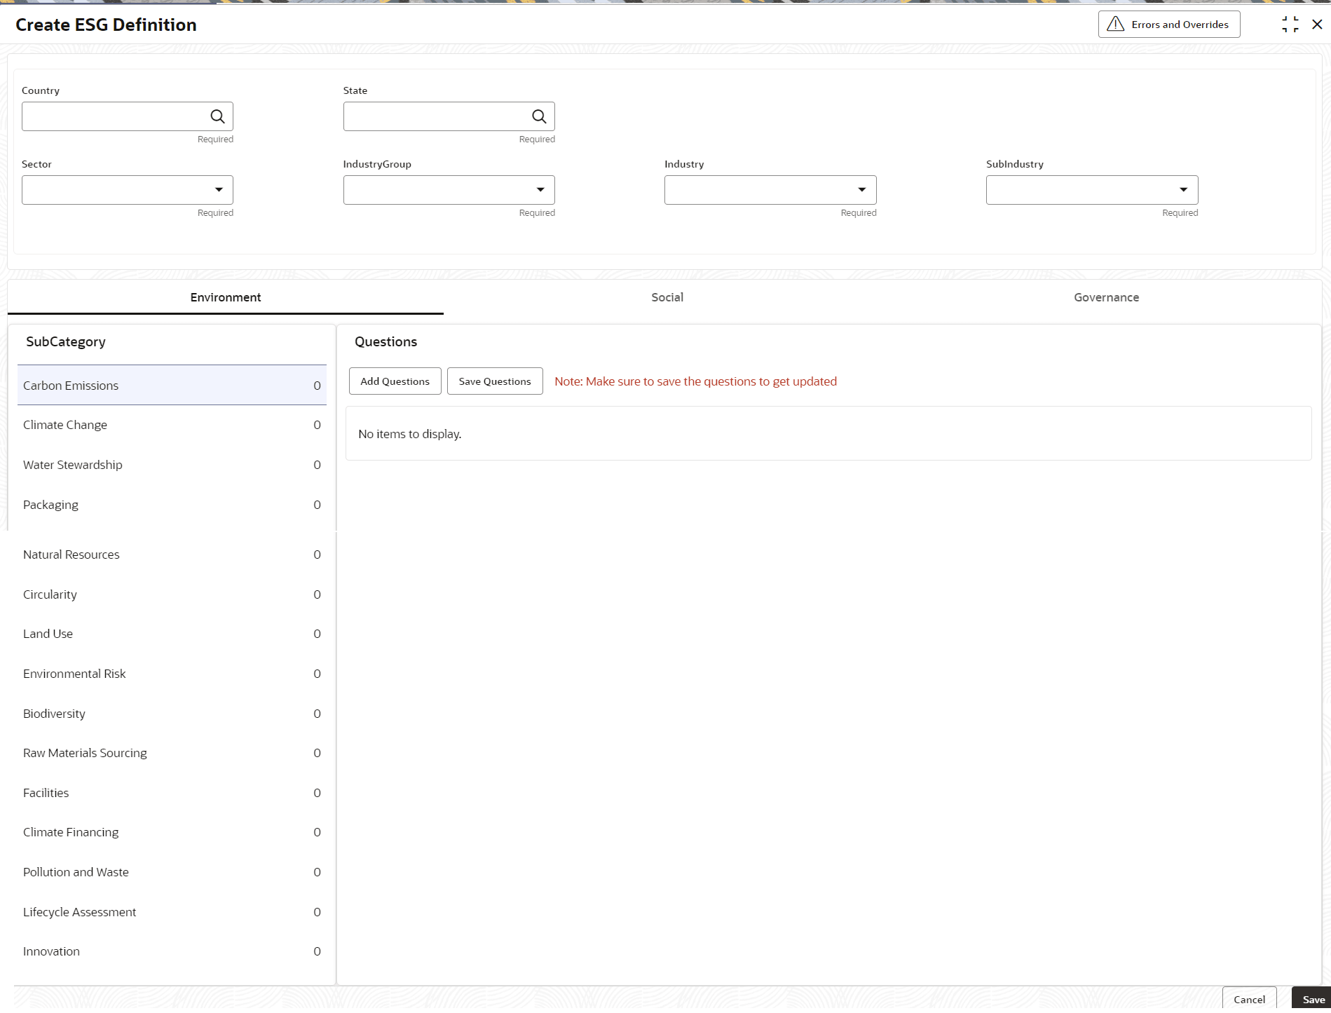Select Pollution and Waste subcategory

pos(172,872)
